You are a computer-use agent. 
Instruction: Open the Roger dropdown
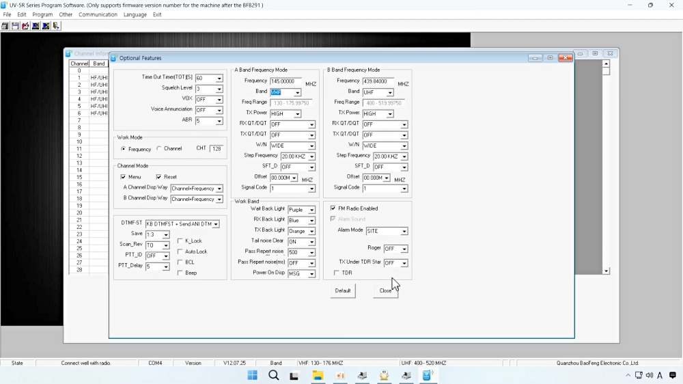pyautogui.click(x=404, y=249)
